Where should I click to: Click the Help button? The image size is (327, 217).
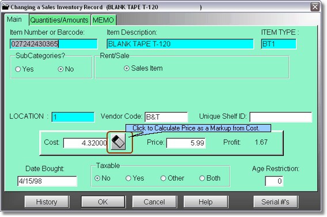(206, 202)
